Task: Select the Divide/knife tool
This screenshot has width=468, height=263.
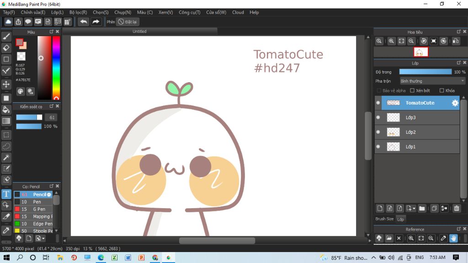Action: click(6, 216)
